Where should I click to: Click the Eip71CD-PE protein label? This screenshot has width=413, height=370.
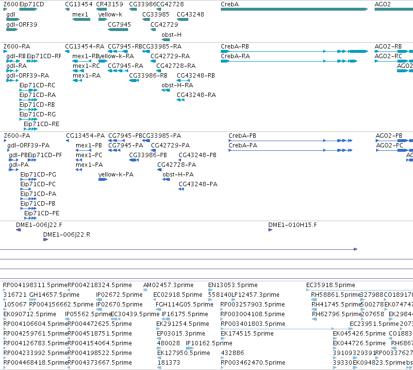pyautogui.click(x=42, y=213)
